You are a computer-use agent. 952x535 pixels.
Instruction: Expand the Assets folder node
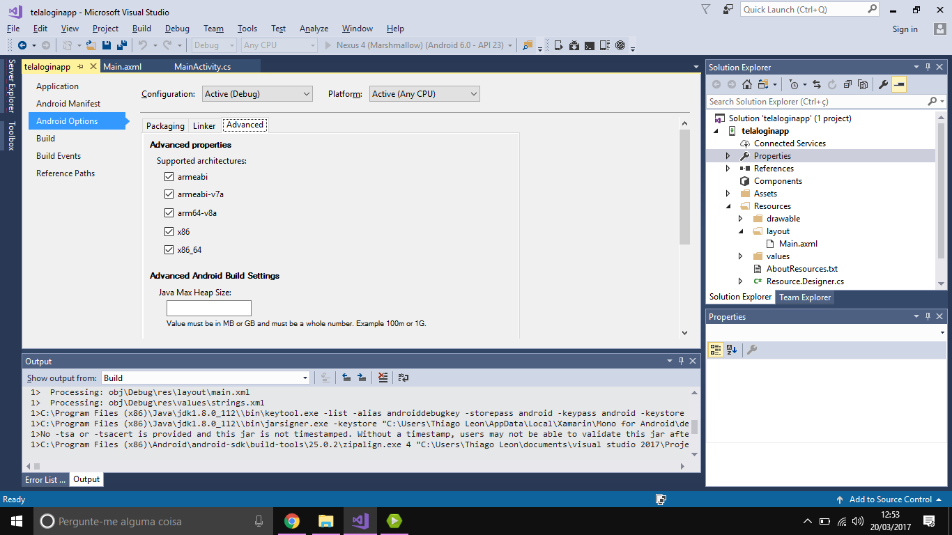pyautogui.click(x=728, y=194)
